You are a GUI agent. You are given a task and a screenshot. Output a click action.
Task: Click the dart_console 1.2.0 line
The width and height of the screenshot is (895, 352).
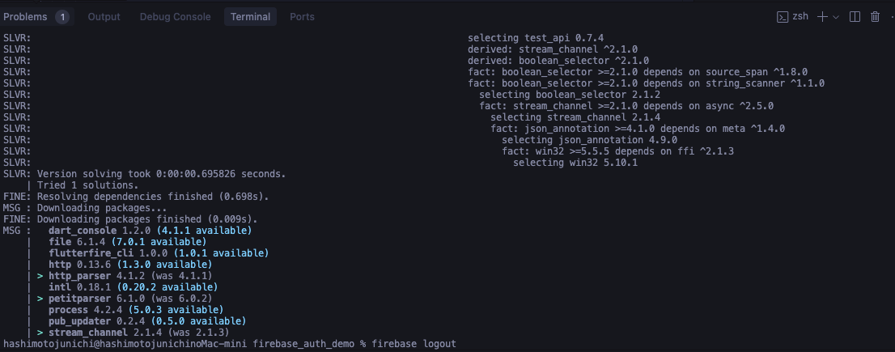click(151, 231)
